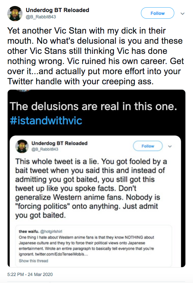Expand the chevron inside the embedded tweet
The width and height of the screenshot is (193, 283).
tap(170, 146)
